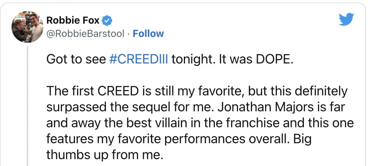Click the word DOPE in the tweet
Image resolution: width=376 pixels, height=166 pixels.
(275, 59)
